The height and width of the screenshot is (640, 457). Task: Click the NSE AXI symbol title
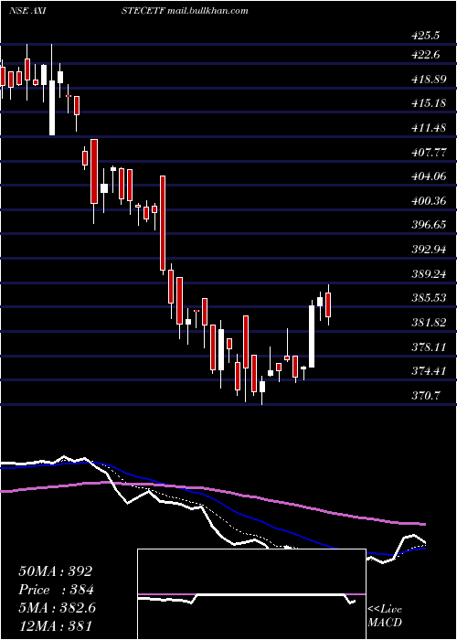[27, 11]
